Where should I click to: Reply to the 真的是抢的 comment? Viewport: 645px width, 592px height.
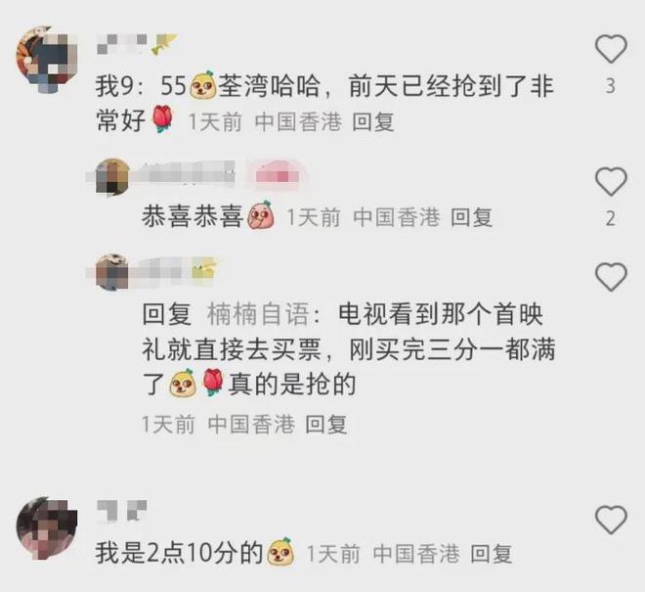tap(326, 424)
